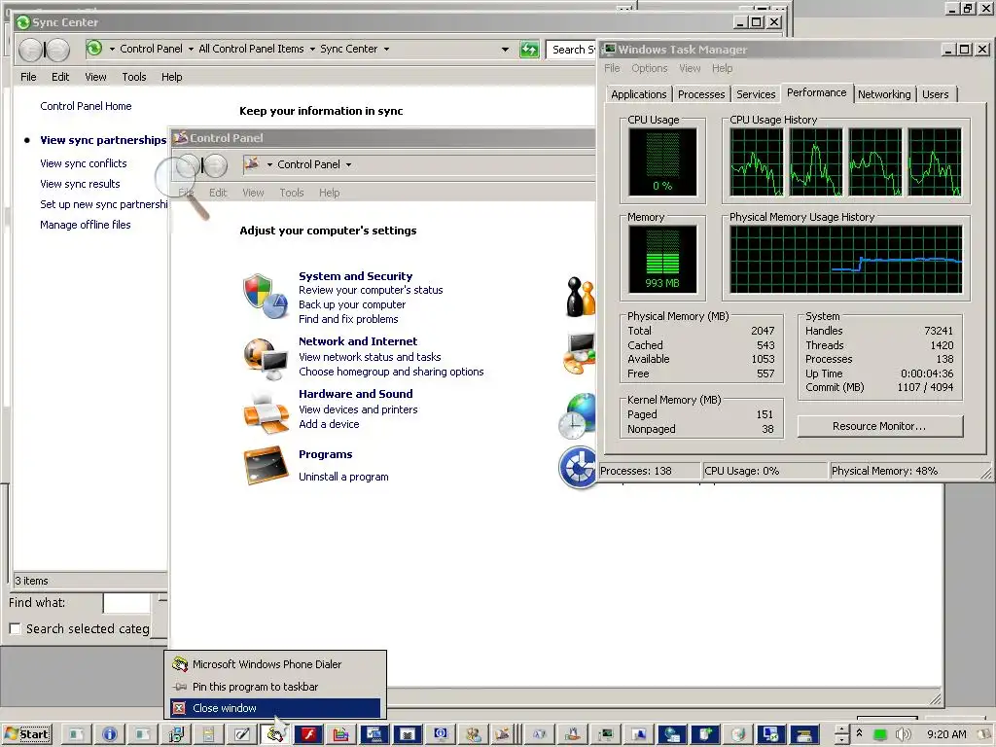Click the volume speaker tray icon
This screenshot has width=996, height=747.
(x=903, y=734)
